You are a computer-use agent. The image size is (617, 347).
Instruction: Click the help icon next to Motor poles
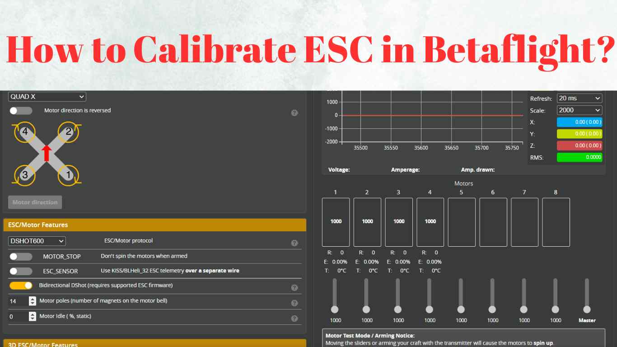tap(294, 303)
